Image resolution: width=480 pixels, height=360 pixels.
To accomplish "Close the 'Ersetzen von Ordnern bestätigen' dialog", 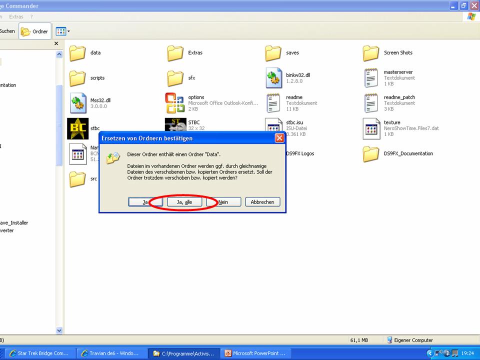I will click(x=279, y=138).
